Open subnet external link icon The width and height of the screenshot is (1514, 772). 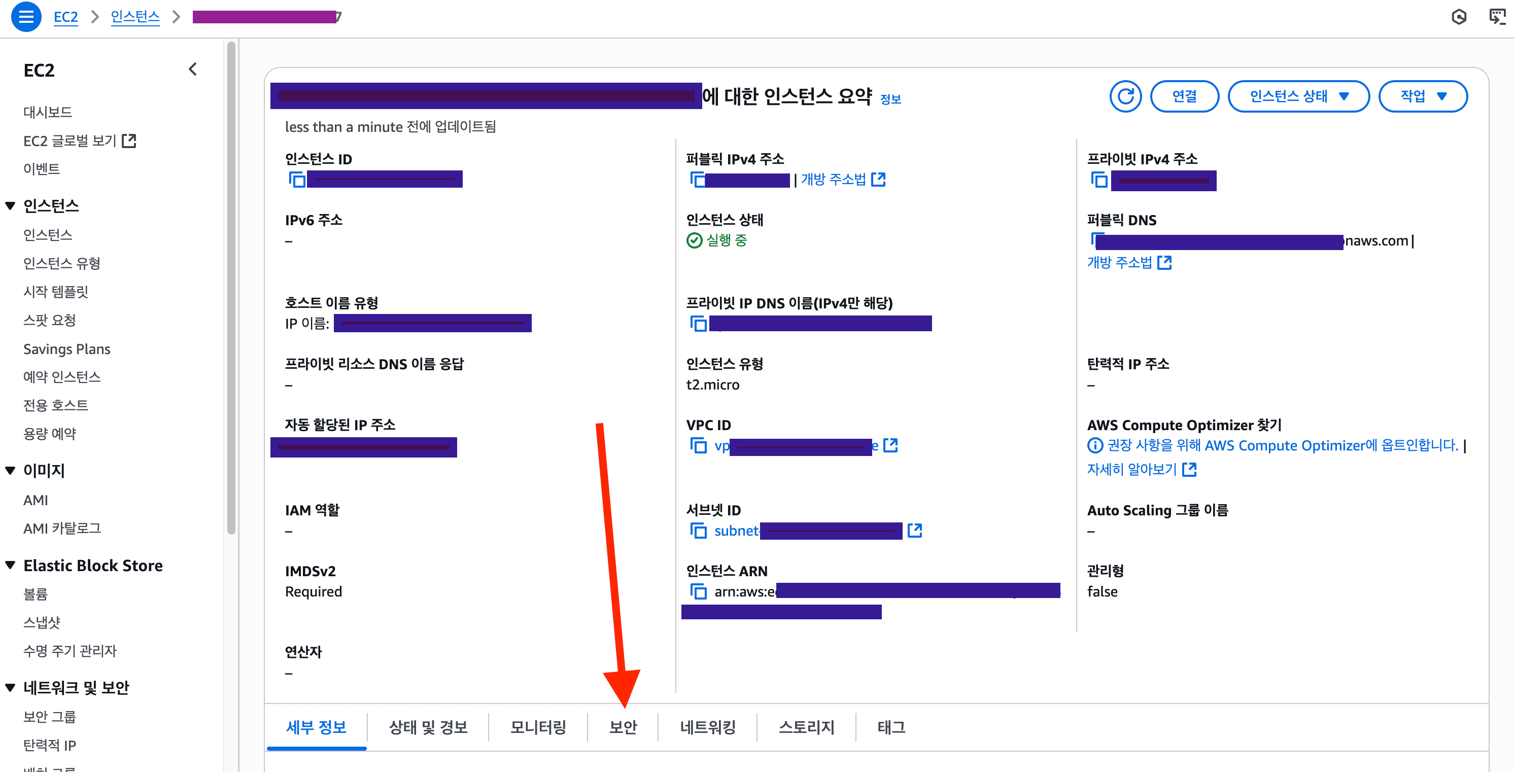(x=915, y=531)
